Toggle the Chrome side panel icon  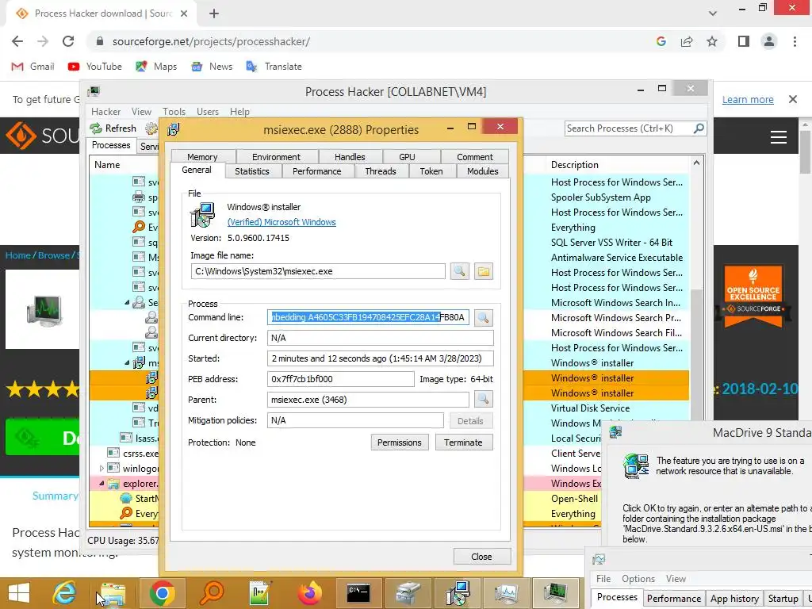coord(744,41)
